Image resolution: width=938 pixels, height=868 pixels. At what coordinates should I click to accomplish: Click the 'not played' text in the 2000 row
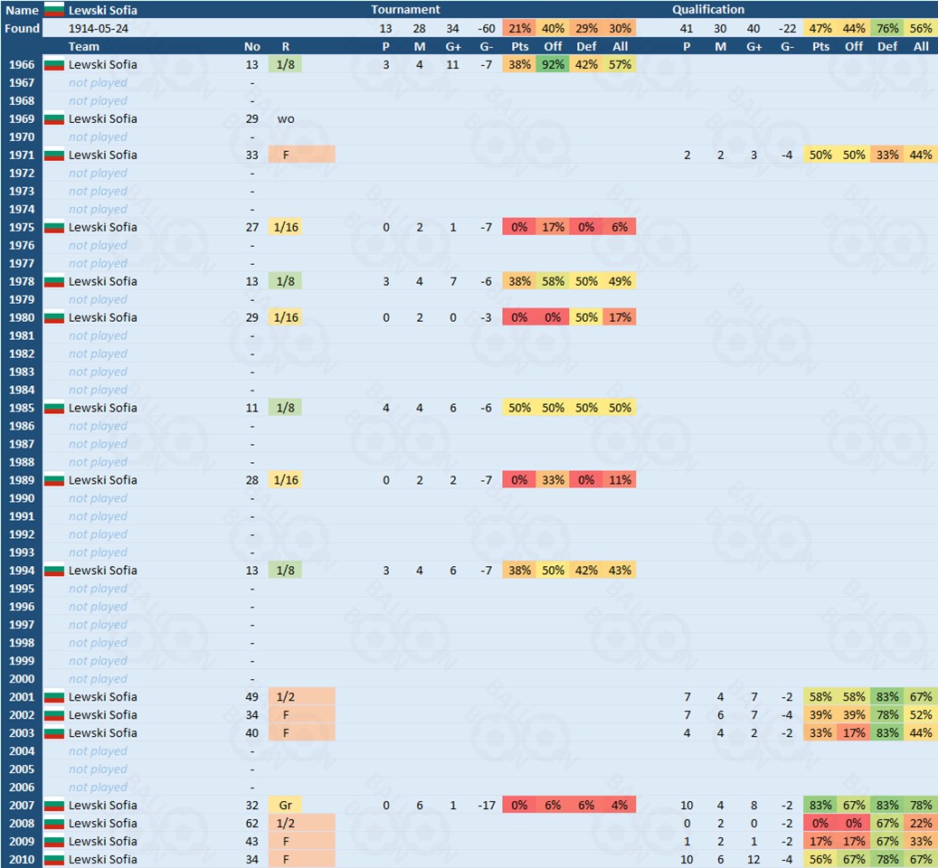98,679
